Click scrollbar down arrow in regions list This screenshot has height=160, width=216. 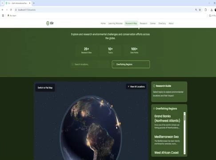pos(184,153)
